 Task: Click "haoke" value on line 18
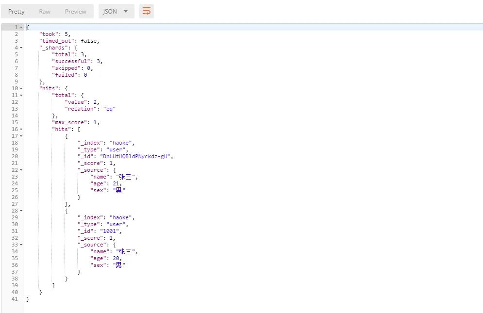tap(120, 143)
